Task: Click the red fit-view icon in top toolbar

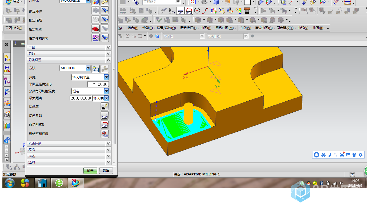Action: [193, 2]
